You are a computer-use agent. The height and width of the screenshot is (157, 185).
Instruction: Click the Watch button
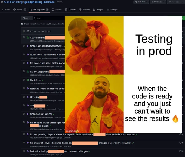point(156,2)
